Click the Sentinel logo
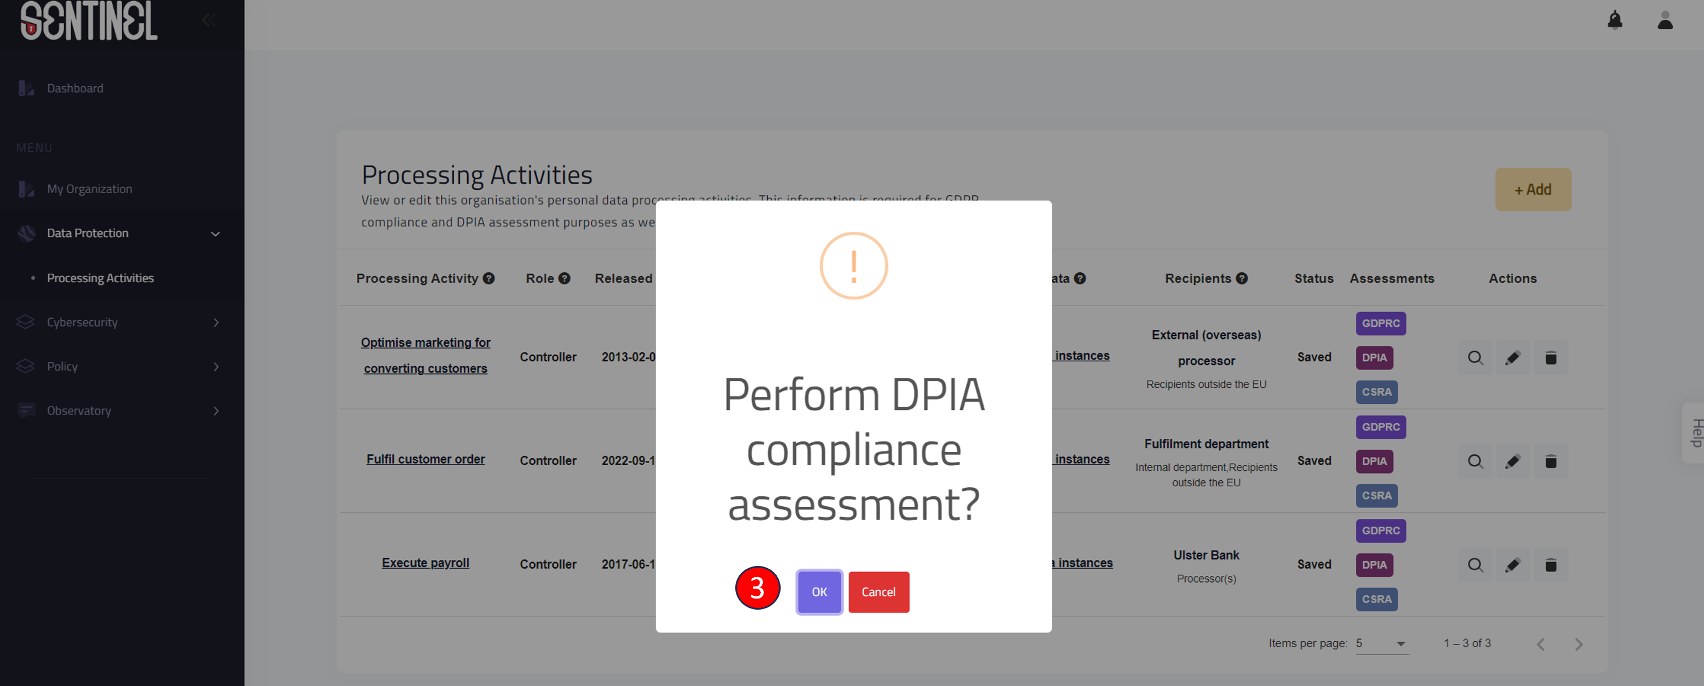 point(89,21)
